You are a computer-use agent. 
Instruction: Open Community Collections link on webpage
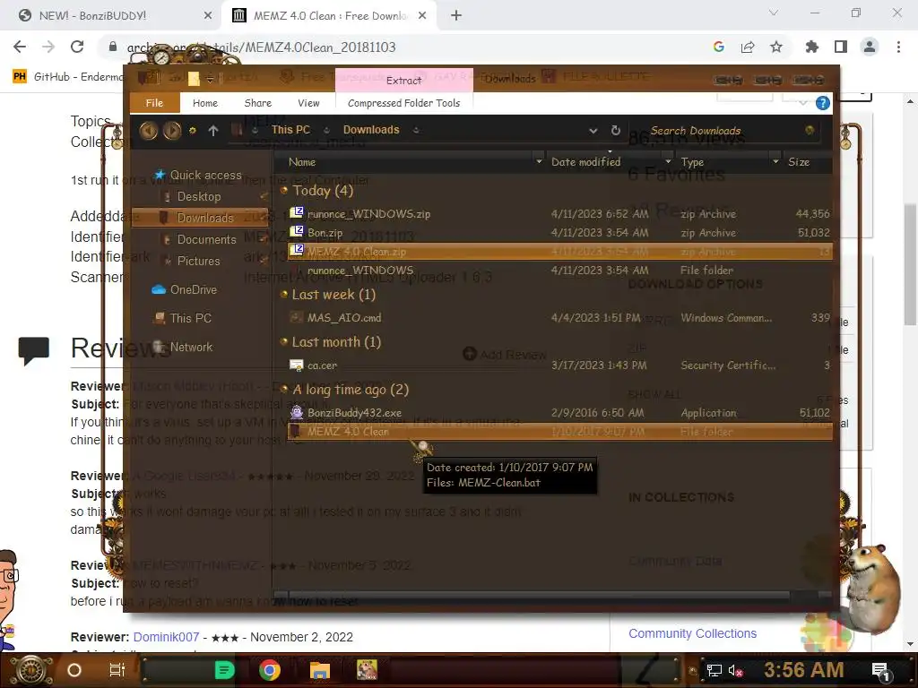click(693, 633)
